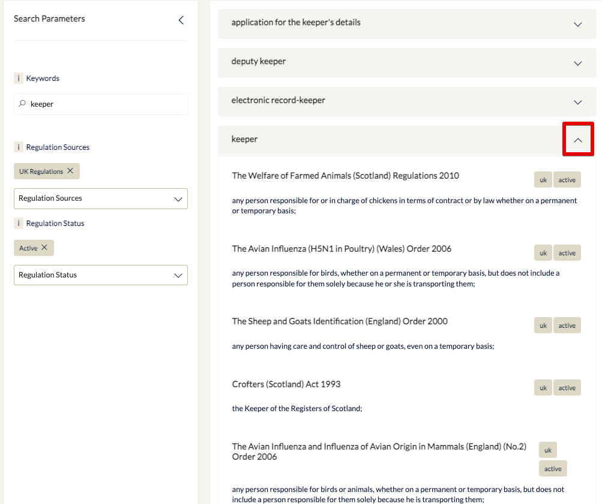Click uk tag for Sheep and Goats Identification Order
The image size is (602, 504).
click(543, 325)
